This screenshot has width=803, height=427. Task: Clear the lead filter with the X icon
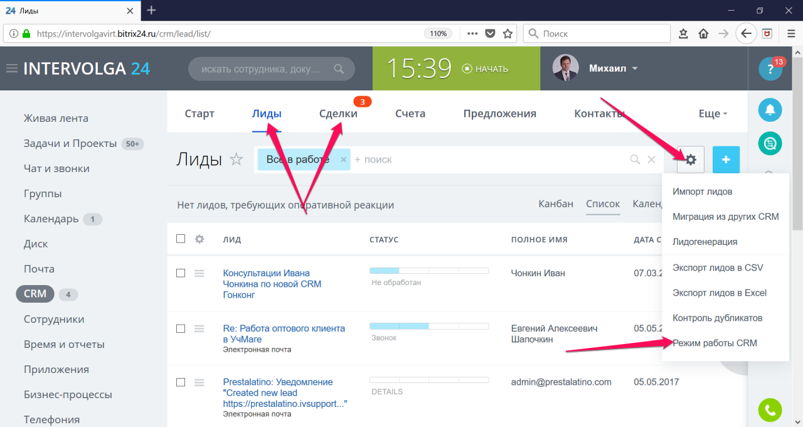pos(652,159)
